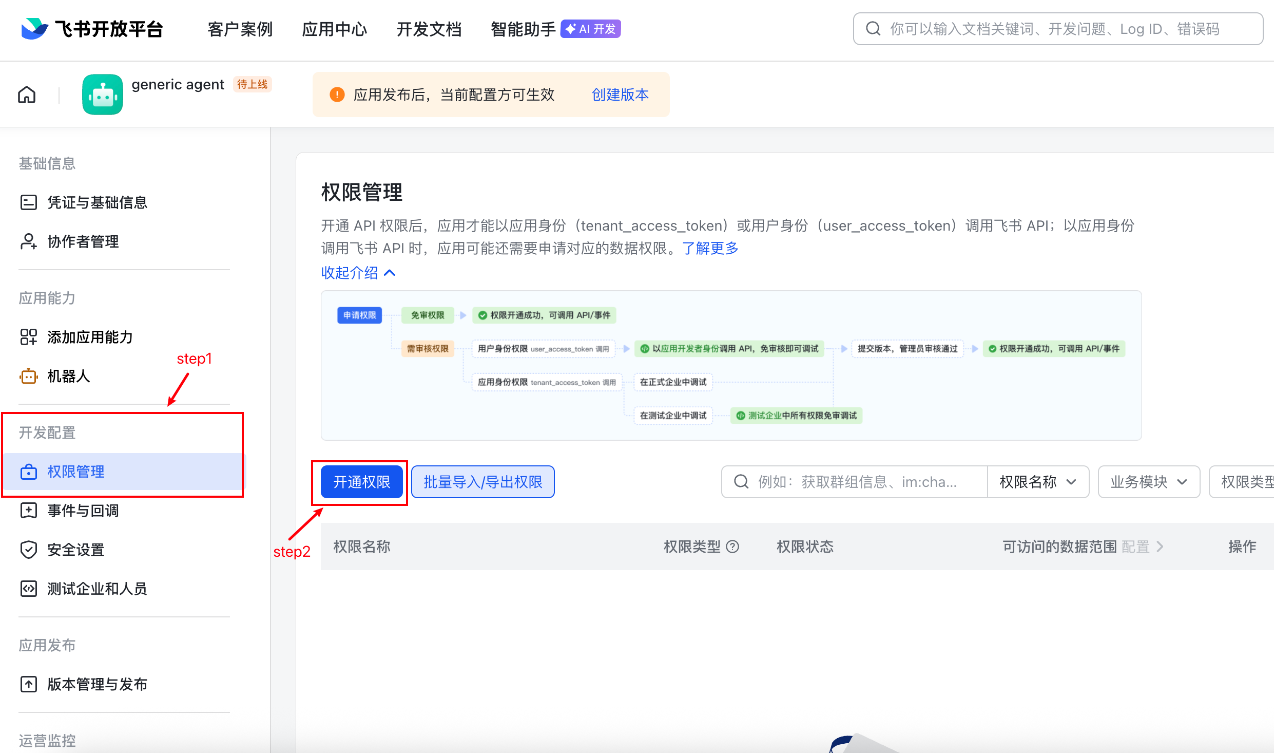Open 机器人 sidebar entry
Image resolution: width=1274 pixels, height=753 pixels.
point(68,376)
